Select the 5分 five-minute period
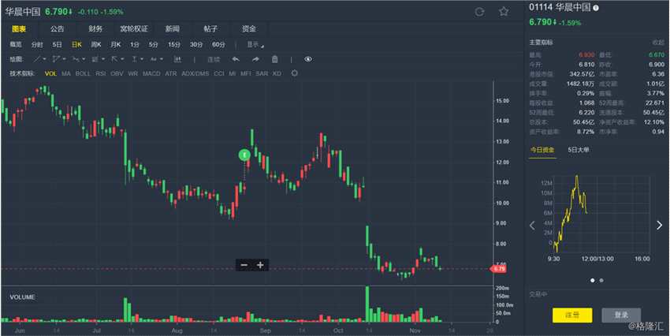Screen dimensions: 670x336 click(154, 44)
